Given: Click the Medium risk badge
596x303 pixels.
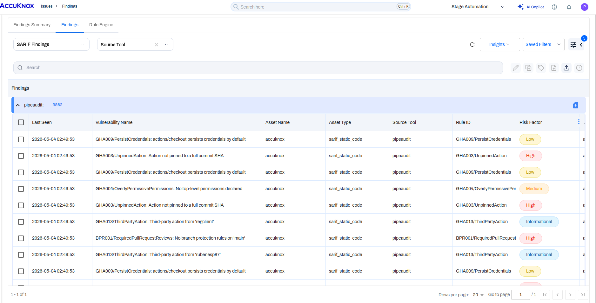Looking at the screenshot, I should [534, 189].
